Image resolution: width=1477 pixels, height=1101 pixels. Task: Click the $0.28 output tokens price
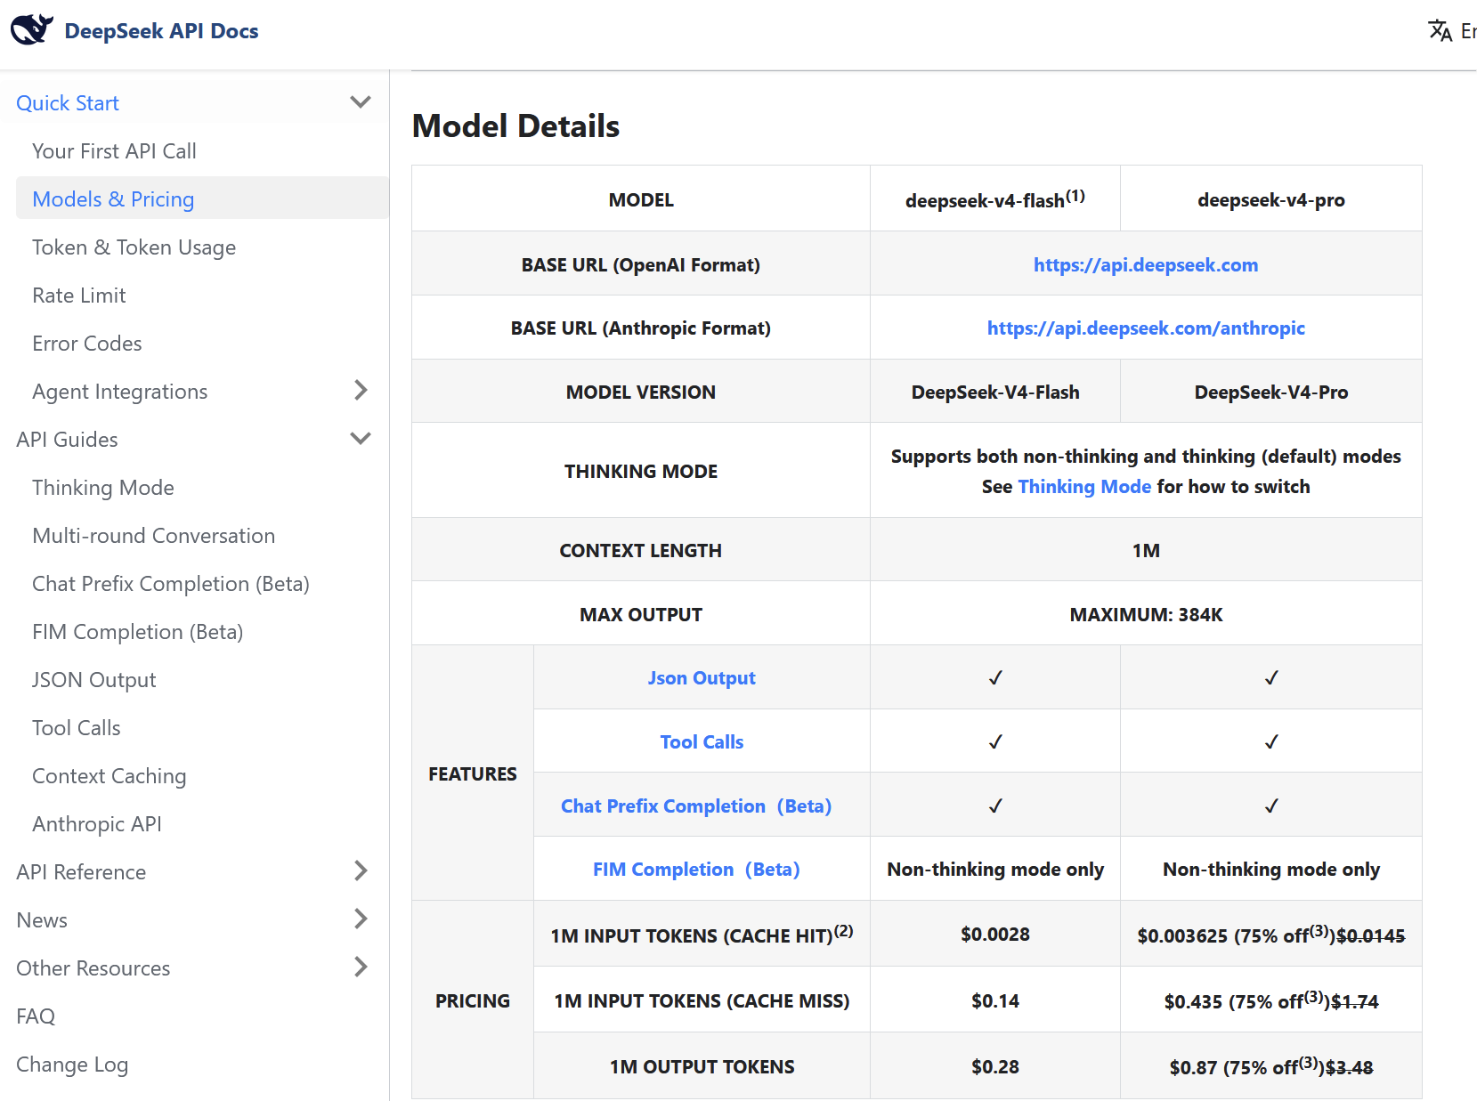coord(995,1066)
